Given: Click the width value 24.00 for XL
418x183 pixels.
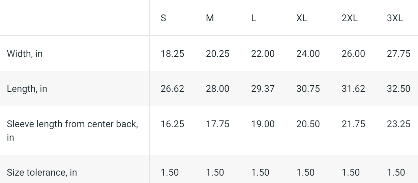Looking at the screenshot, I should (x=308, y=54).
